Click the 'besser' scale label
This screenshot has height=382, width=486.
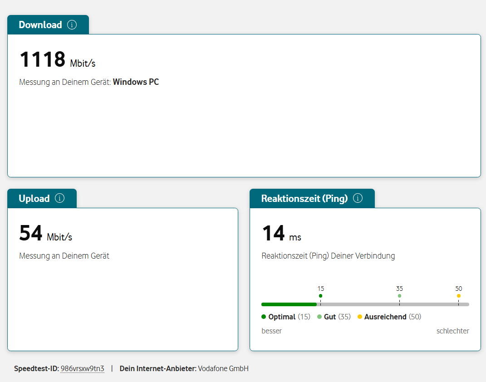271,331
